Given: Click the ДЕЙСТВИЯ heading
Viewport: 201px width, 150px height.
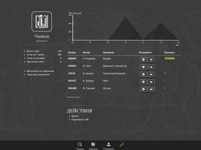Looking at the screenshot, I should coord(79,111).
